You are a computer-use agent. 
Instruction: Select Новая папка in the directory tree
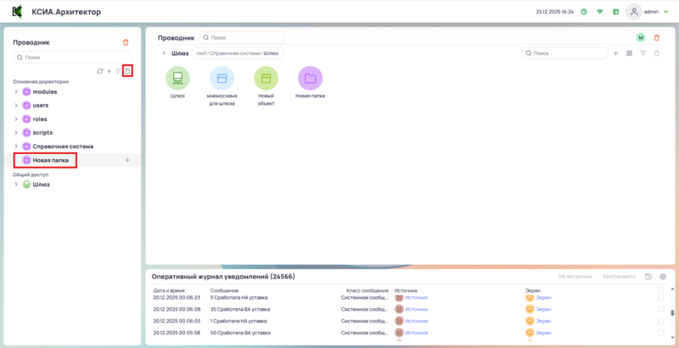[50, 160]
